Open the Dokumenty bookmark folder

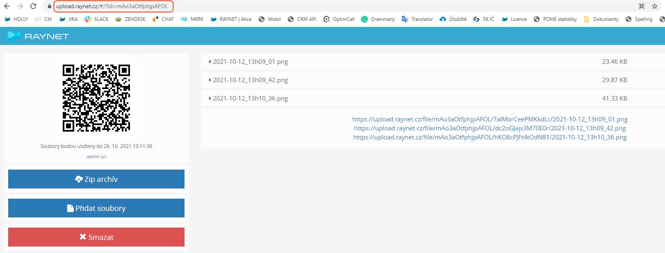click(601, 19)
